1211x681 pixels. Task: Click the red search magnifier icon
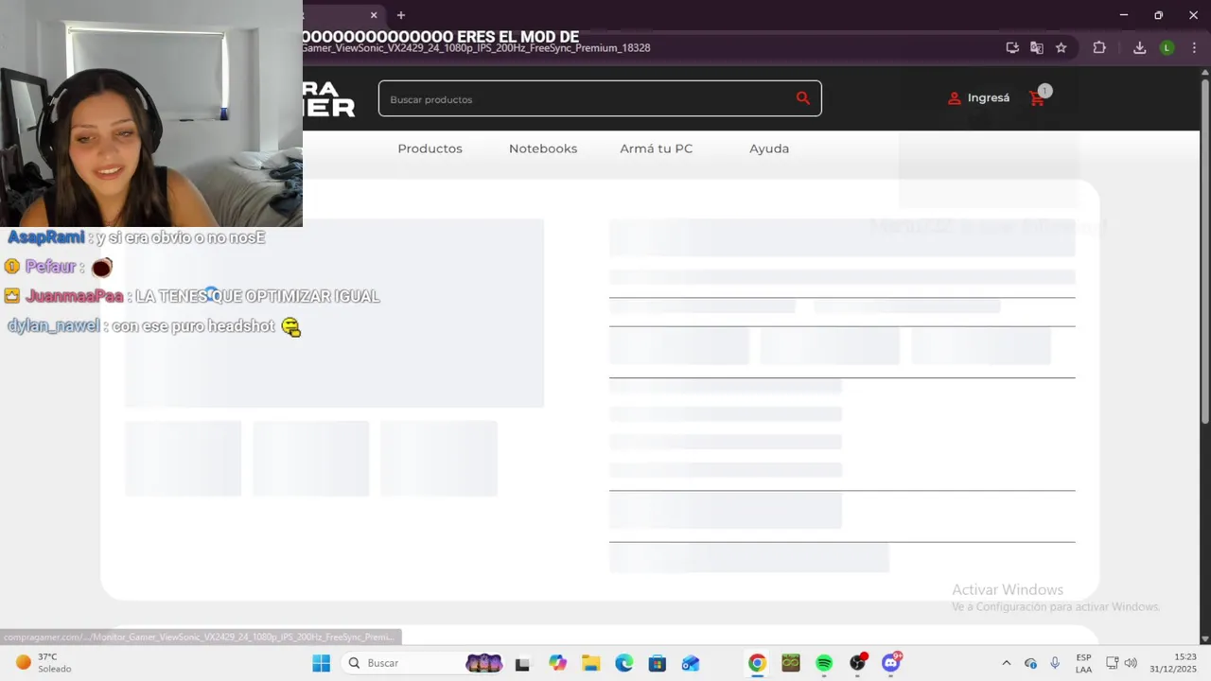[x=802, y=98]
